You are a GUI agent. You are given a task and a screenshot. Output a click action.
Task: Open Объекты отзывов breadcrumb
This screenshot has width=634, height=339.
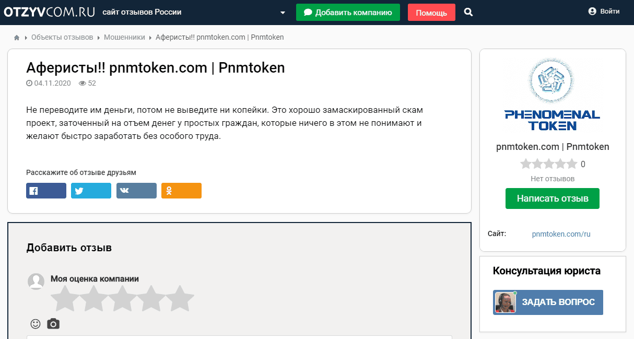click(x=62, y=38)
